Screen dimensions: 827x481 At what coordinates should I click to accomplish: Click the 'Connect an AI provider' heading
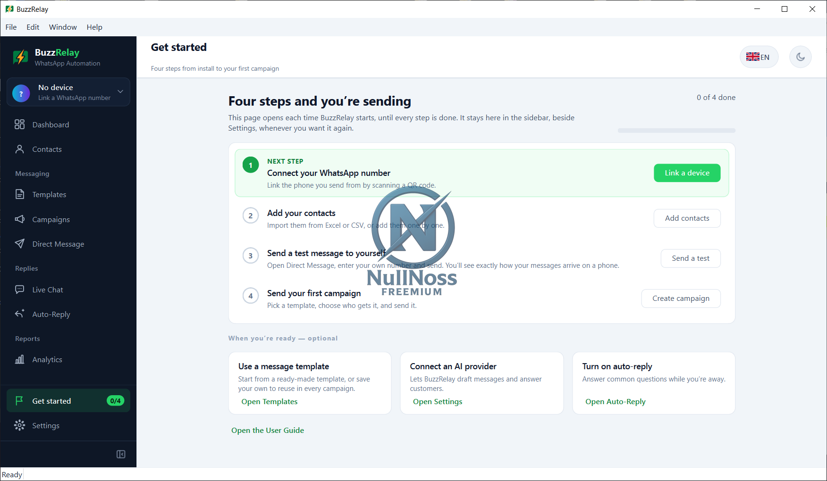tap(453, 366)
